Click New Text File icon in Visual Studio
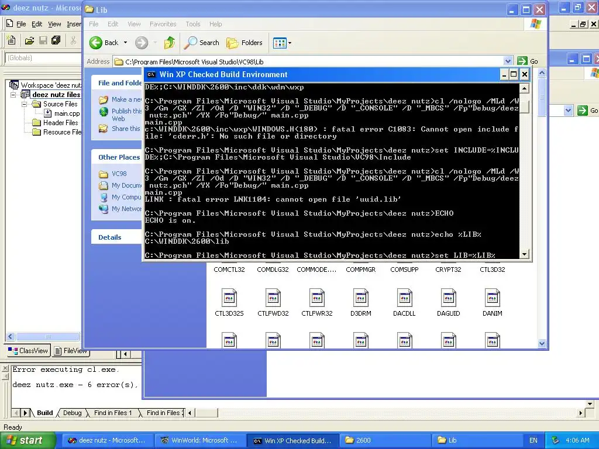Screen dimensions: 599x449 pyautogui.click(x=12, y=40)
